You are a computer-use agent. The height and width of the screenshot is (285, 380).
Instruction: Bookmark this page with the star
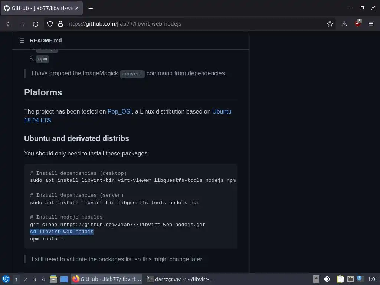[x=330, y=24]
